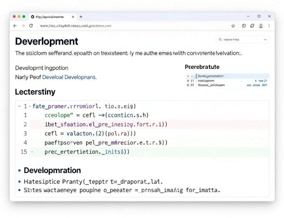Click the browser back arrow

(x=15, y=26)
